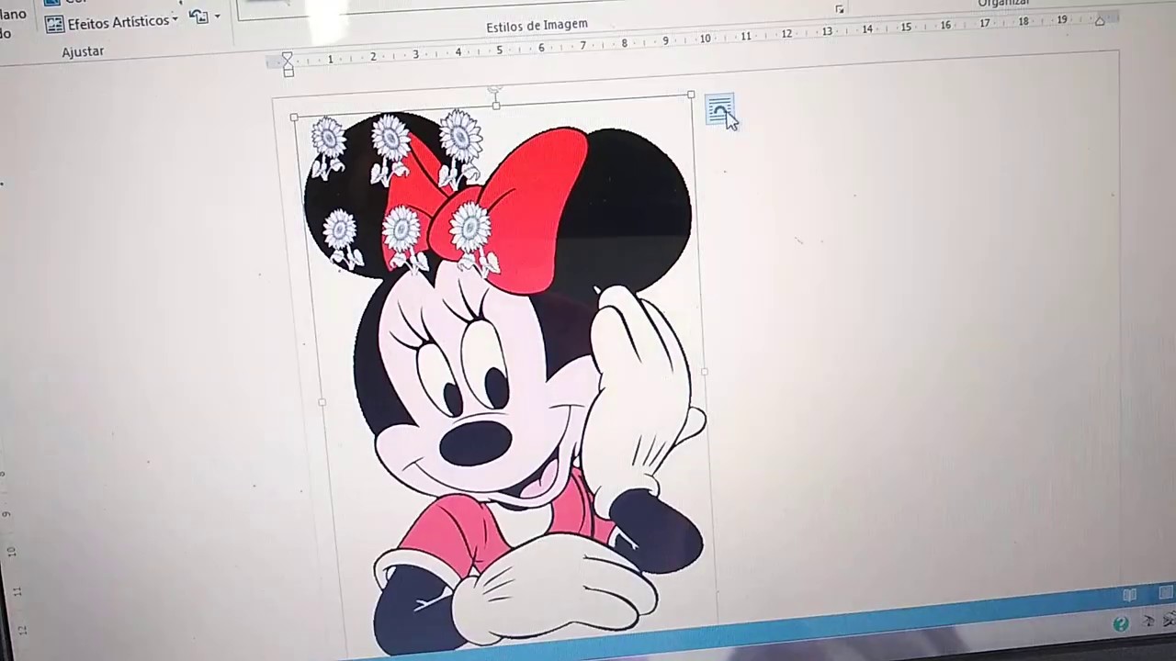This screenshot has height=661, width=1176.
Task: Click the top-left sizing handle of the image
Action: (294, 118)
